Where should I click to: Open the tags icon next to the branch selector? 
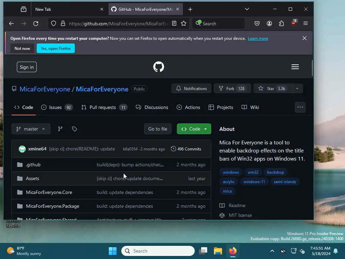coord(74,129)
